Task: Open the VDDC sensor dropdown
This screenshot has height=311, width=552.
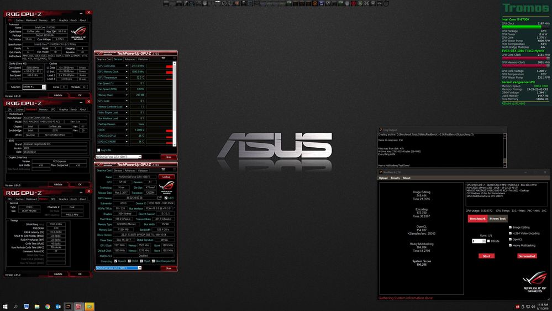Action: pos(127,130)
